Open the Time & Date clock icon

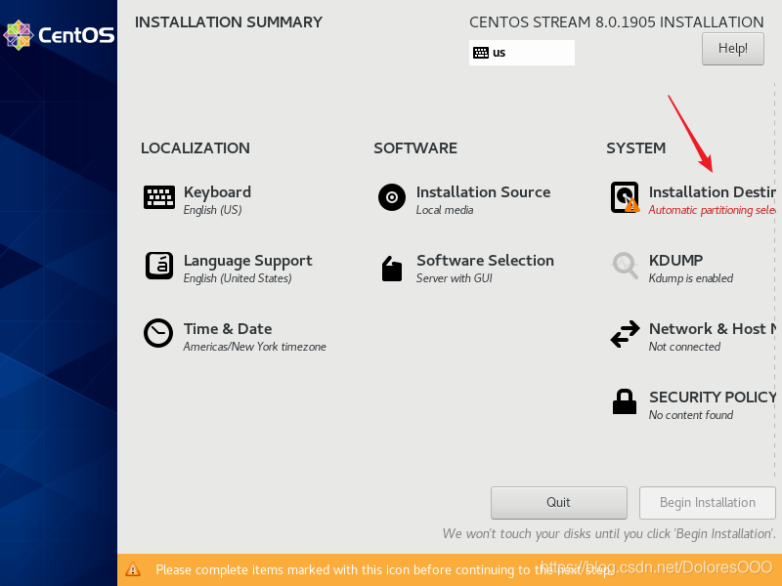click(158, 333)
